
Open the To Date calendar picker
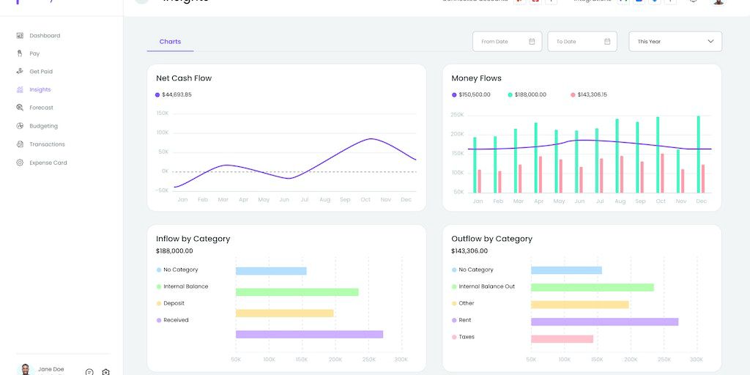(606, 42)
